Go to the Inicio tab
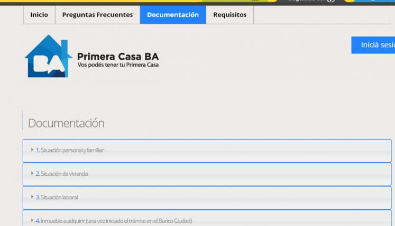The height and width of the screenshot is (226, 395). click(x=39, y=15)
